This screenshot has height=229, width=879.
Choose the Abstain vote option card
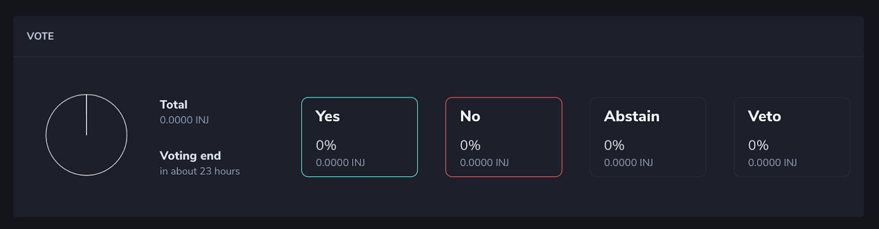pyautogui.click(x=648, y=137)
